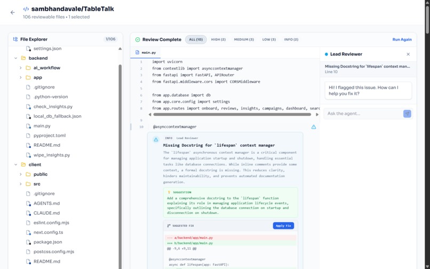Click the suggestion lightbulb icon
The height and width of the screenshot is (269, 430).
coord(169,192)
